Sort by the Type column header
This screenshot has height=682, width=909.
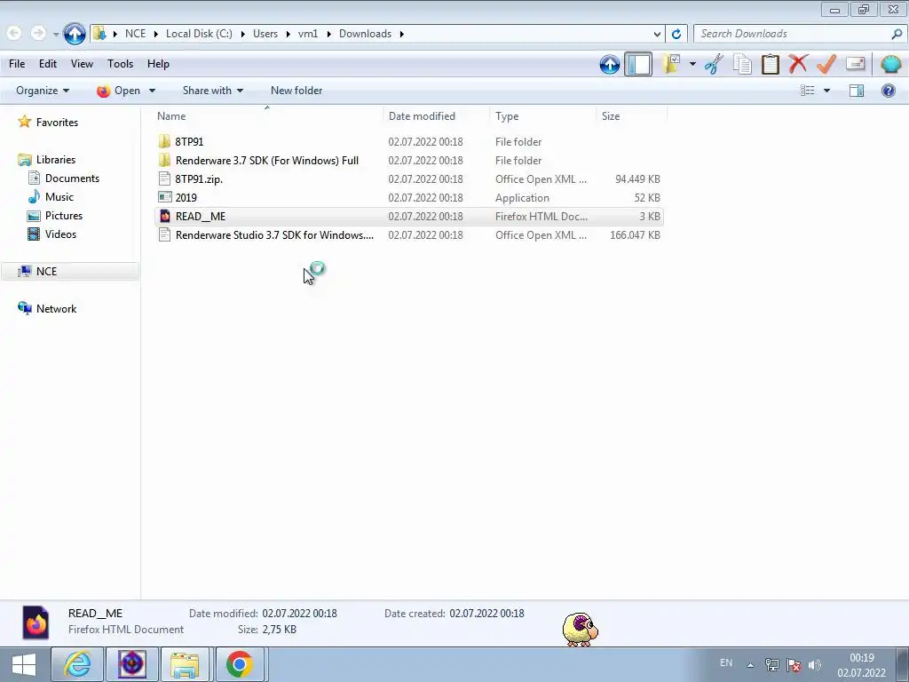coord(542,116)
